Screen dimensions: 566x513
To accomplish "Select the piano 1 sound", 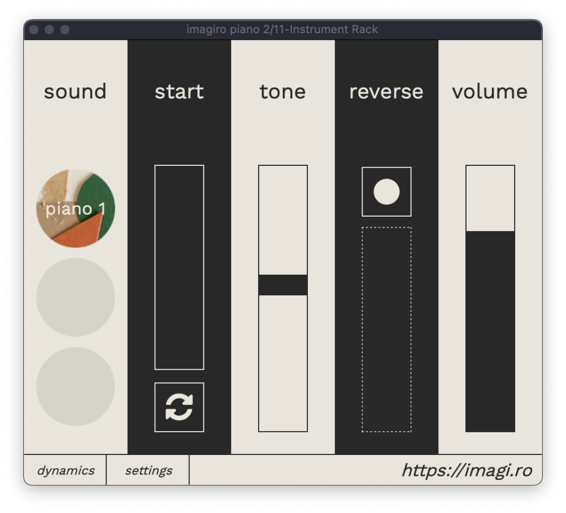I will pyautogui.click(x=76, y=208).
